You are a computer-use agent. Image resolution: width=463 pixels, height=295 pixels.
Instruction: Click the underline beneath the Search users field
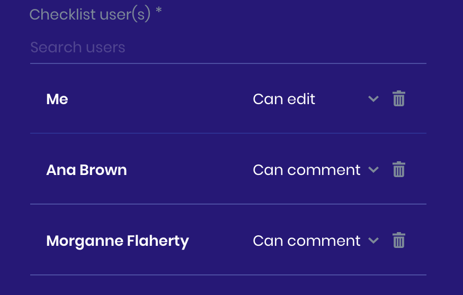(228, 63)
